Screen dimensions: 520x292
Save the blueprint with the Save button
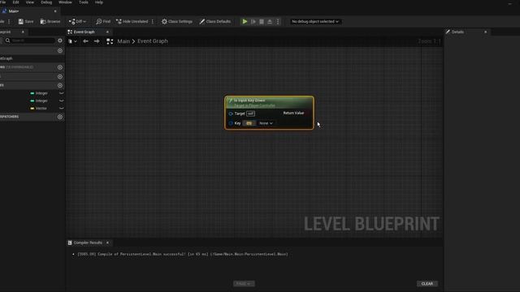click(26, 22)
